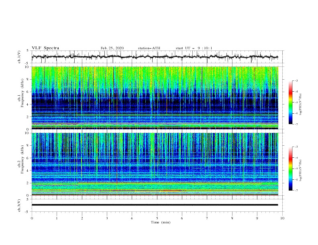Click the "ch.1(V)" waveform axis label
Screen dimensions: 318x245
pyautogui.click(x=19, y=57)
